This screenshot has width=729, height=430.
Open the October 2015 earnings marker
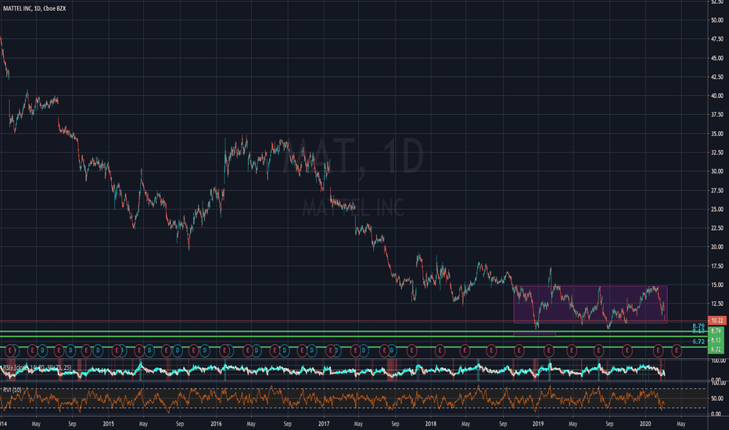[x=193, y=350]
